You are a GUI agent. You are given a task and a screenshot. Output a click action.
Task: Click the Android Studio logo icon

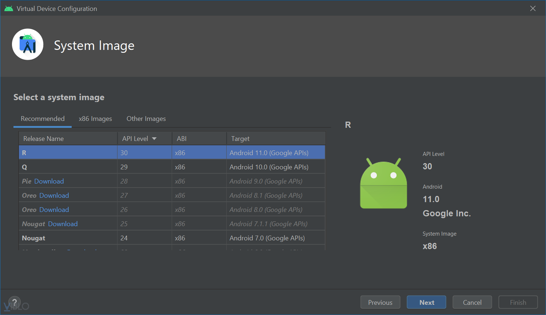point(28,44)
